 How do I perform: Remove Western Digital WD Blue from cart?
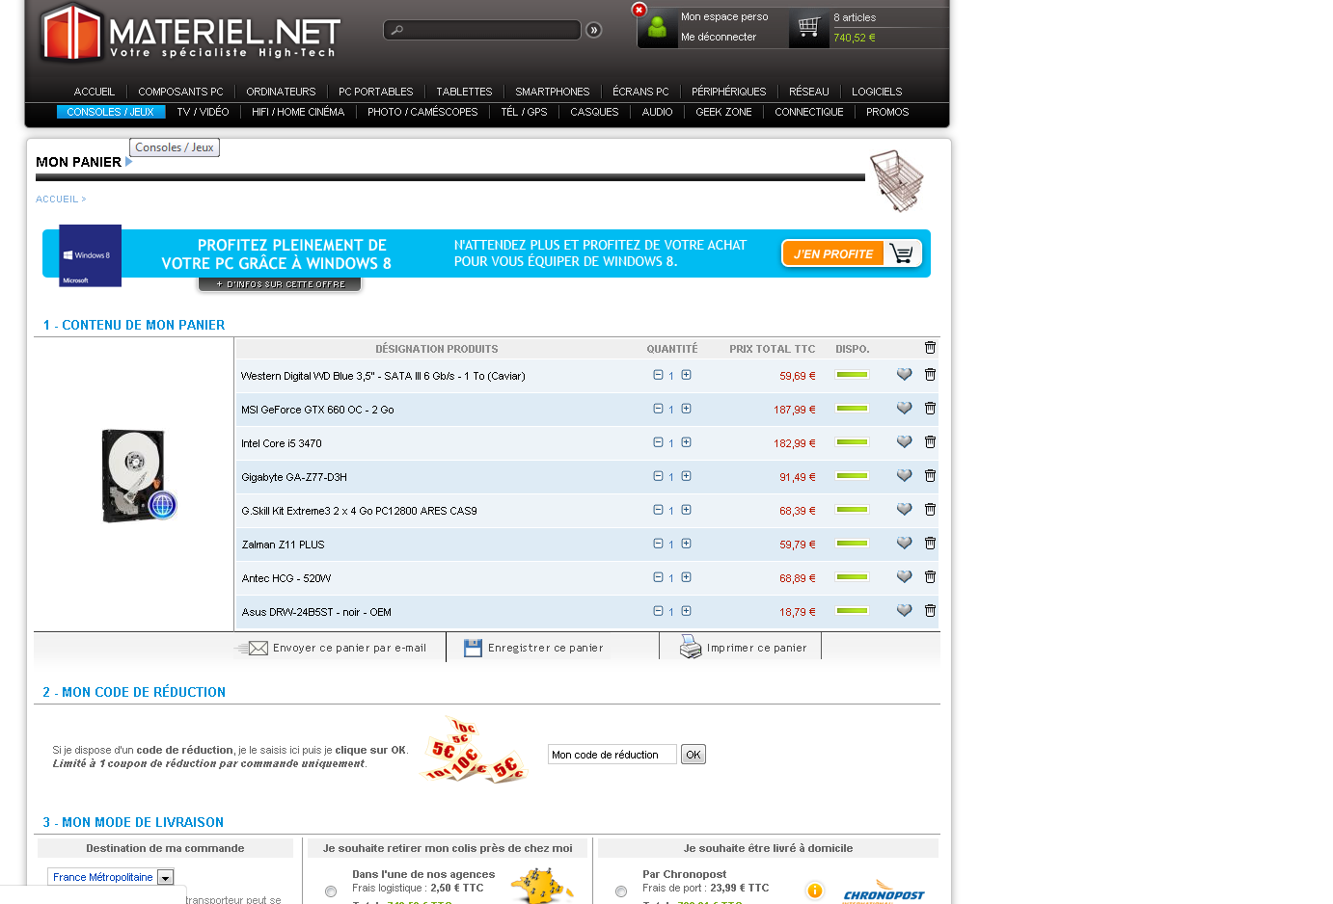pos(930,375)
